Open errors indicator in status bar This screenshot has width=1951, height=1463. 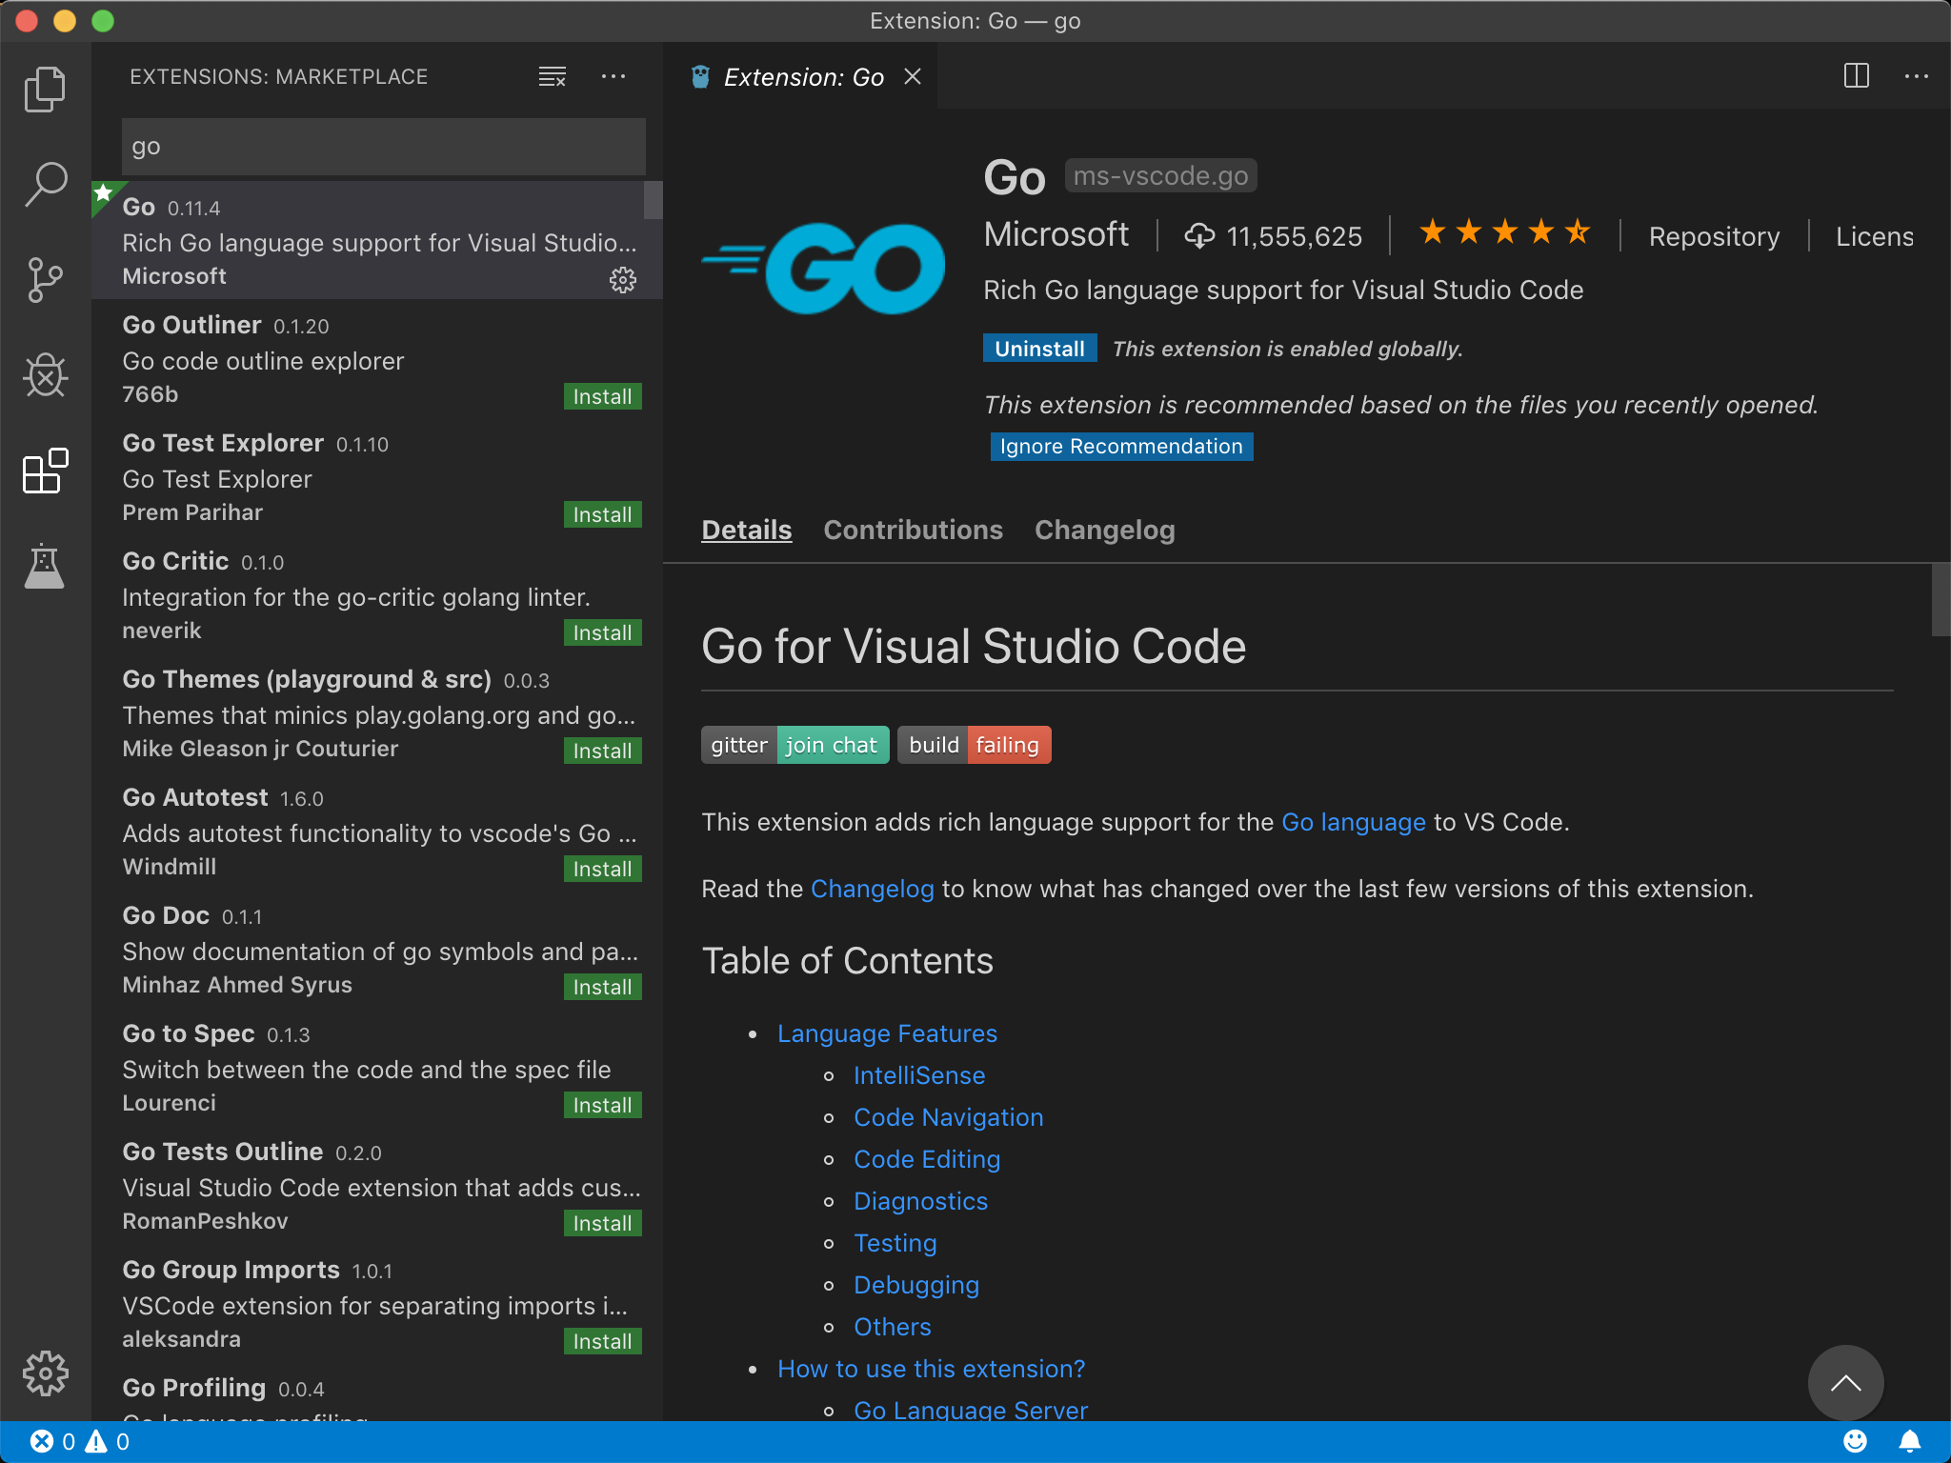[x=53, y=1442]
